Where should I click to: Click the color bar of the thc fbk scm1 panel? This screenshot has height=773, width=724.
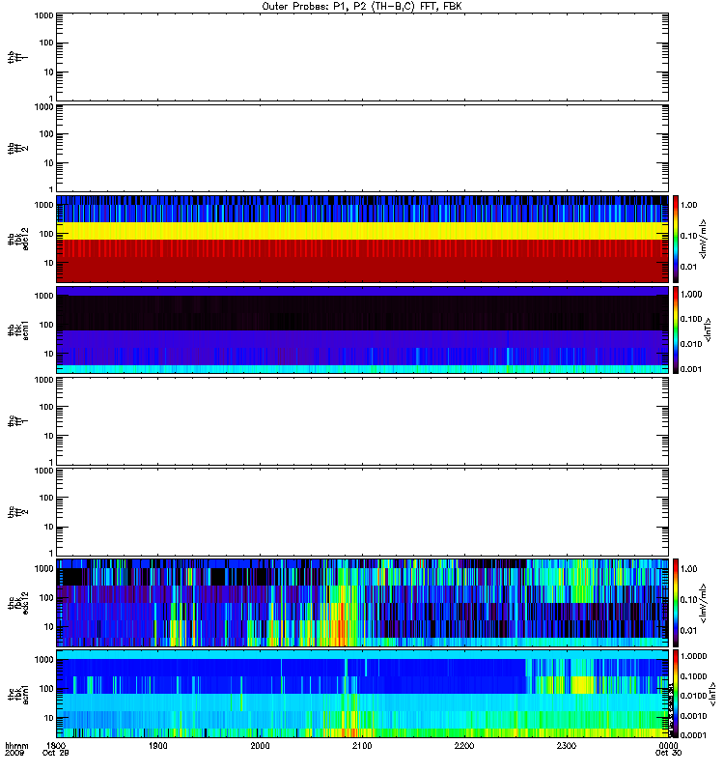(676, 694)
